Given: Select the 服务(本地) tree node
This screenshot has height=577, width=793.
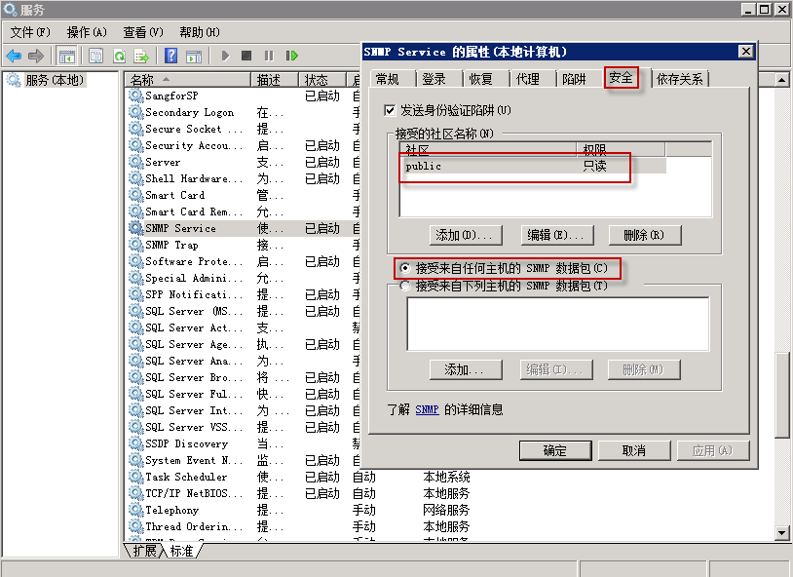Looking at the screenshot, I should (x=55, y=80).
